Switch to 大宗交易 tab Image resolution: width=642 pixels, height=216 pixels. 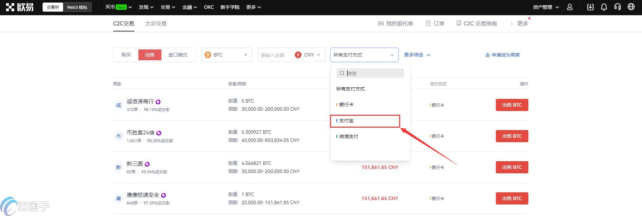pos(156,24)
